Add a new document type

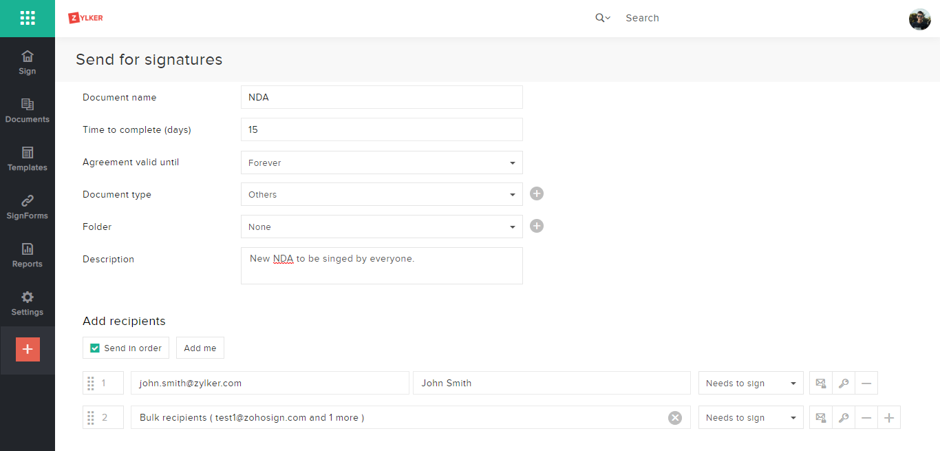(537, 194)
